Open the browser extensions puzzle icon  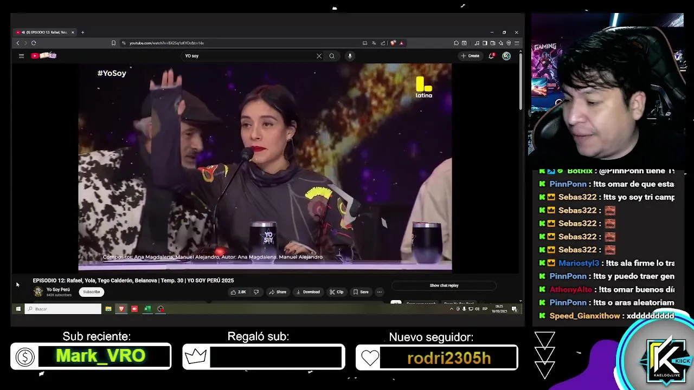[x=456, y=43]
